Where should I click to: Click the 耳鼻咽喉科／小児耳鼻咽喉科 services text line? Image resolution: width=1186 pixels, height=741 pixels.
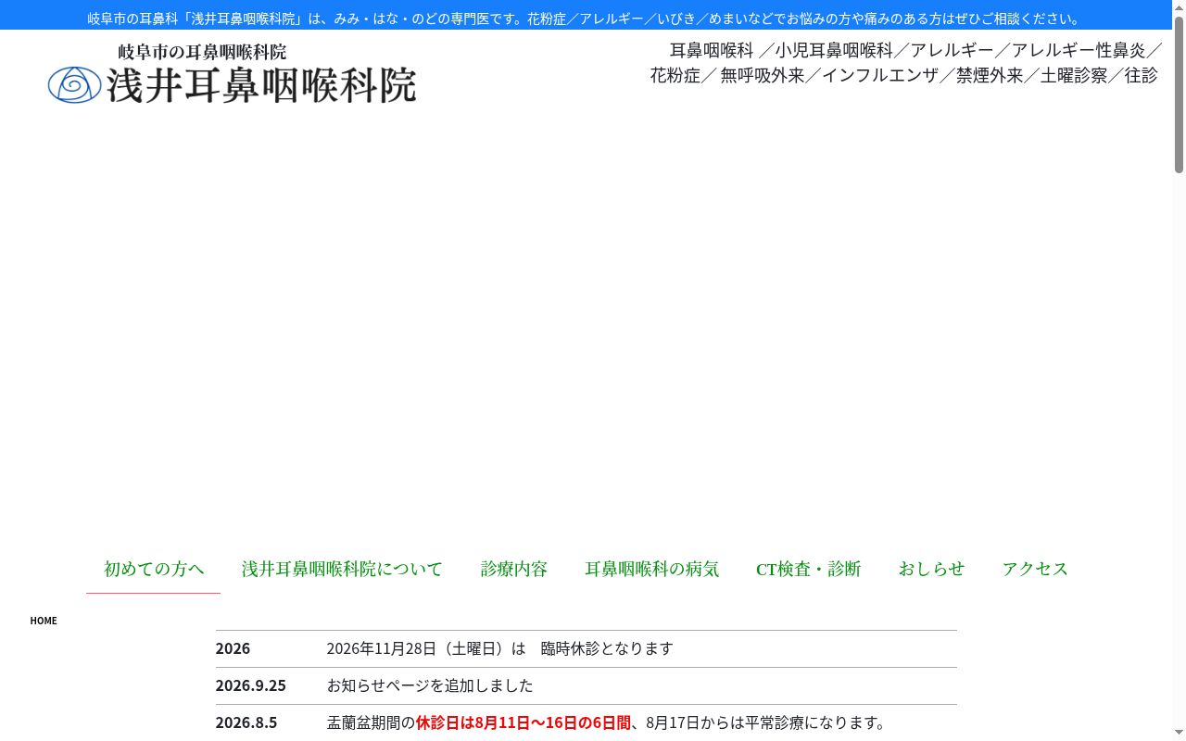pyautogui.click(x=916, y=50)
